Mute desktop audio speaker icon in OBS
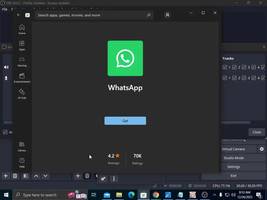The height and width of the screenshot is (200, 267). click(6, 67)
